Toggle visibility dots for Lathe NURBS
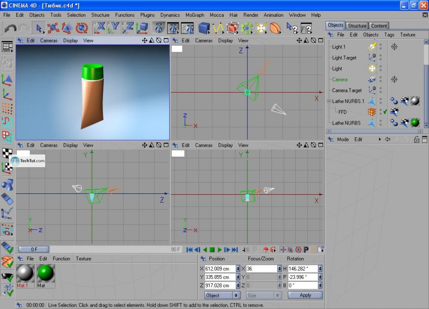429x309 pixels. click(x=381, y=123)
